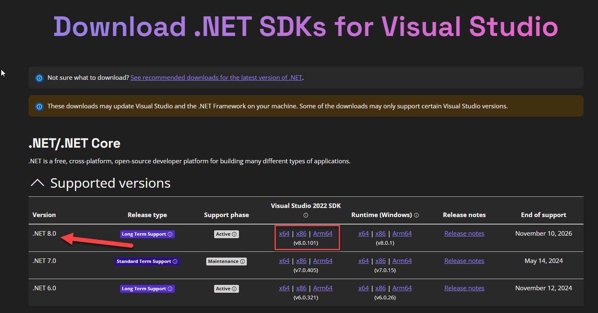Screen dimensions: 598x313
Task: Click info icon on .NET 8.0 Active badge
Action: [234, 234]
